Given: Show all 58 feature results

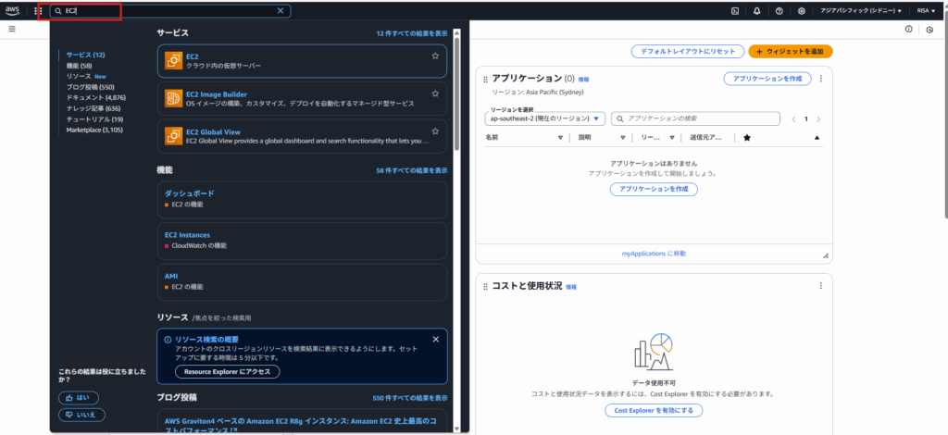Looking at the screenshot, I should (x=412, y=171).
